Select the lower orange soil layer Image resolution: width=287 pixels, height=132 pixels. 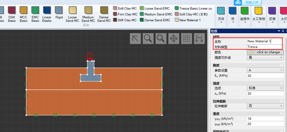[x=94, y=102]
